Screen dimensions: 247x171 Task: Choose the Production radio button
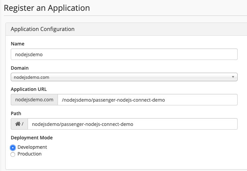[x=13, y=154]
